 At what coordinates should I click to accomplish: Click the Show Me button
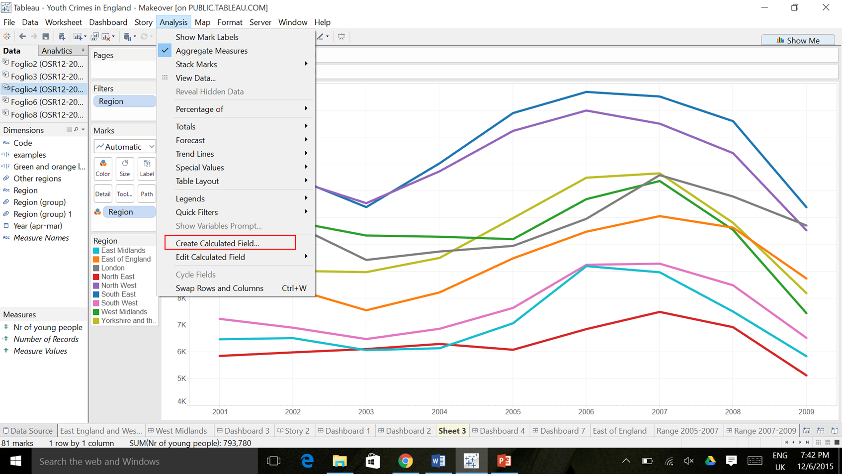pos(798,40)
